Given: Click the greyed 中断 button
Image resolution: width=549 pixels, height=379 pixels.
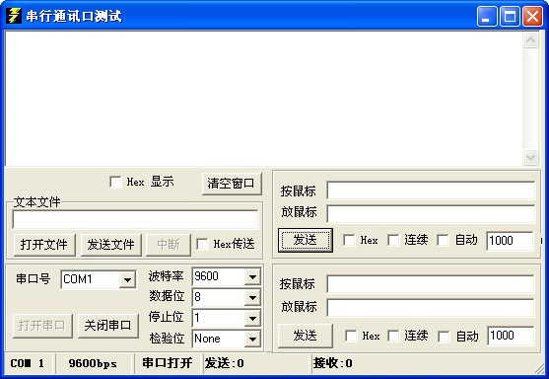Looking at the screenshot, I should (169, 245).
